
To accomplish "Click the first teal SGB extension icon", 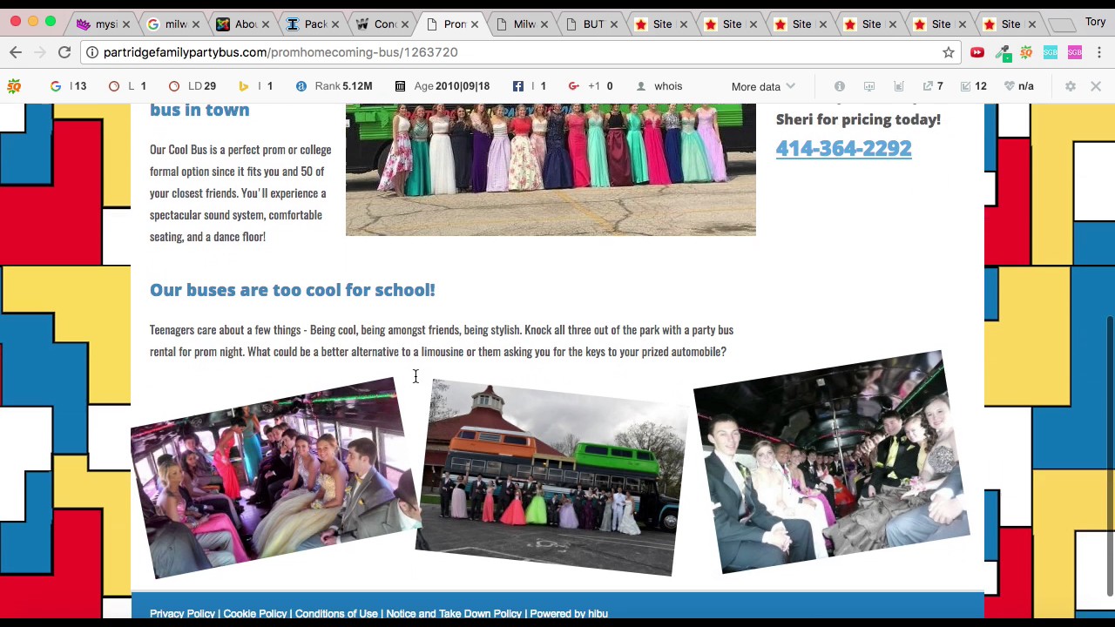I will [x=1051, y=52].
